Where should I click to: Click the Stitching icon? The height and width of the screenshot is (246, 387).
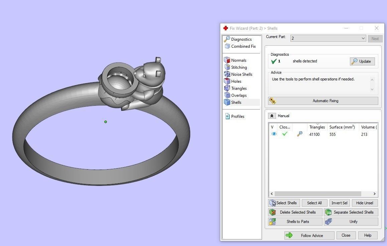[227, 67]
